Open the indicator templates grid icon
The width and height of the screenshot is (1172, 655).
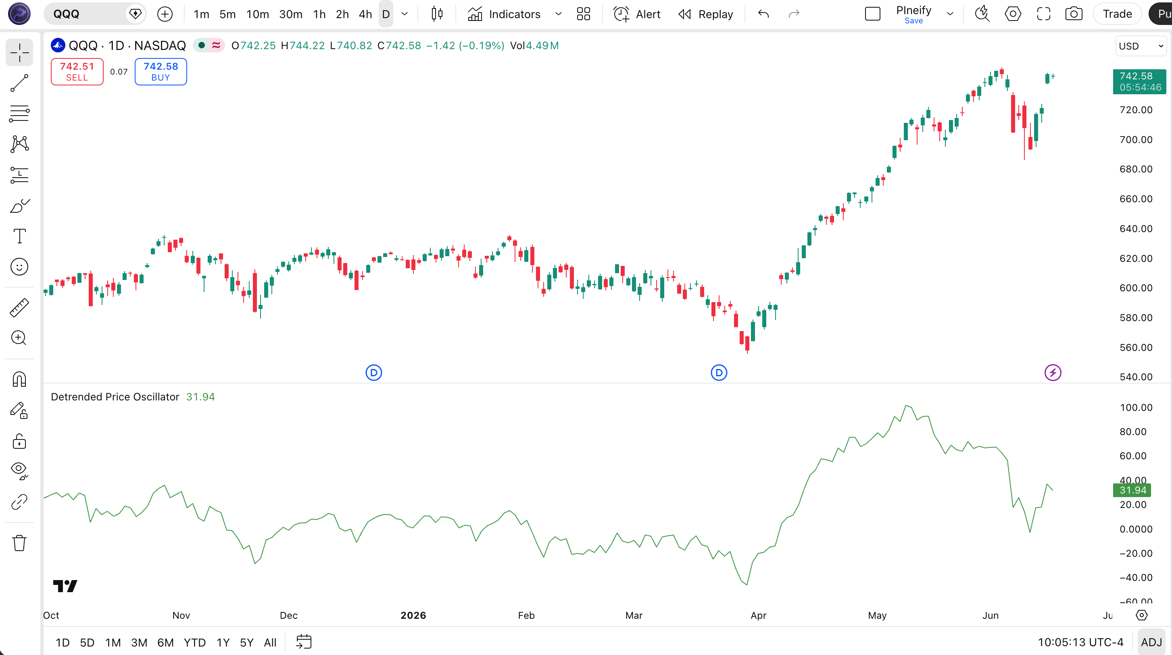click(x=583, y=14)
